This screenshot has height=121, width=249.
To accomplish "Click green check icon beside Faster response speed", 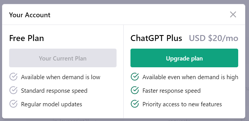I will tap(135, 90).
